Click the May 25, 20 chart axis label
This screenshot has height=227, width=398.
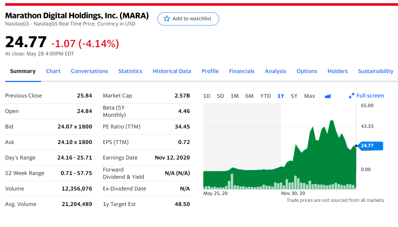point(215,193)
